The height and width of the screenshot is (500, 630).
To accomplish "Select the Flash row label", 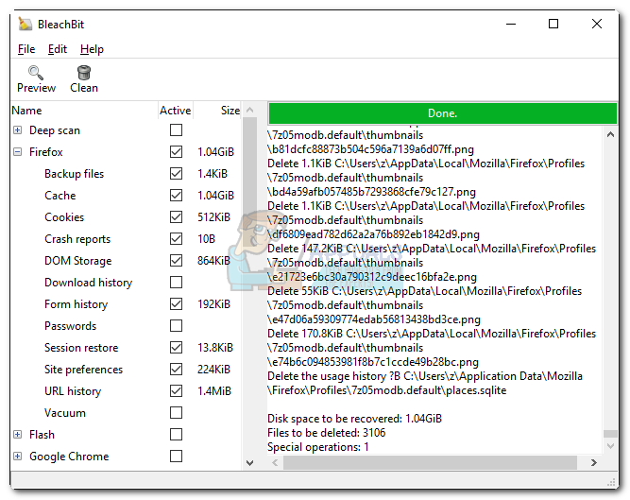I will pyautogui.click(x=42, y=435).
